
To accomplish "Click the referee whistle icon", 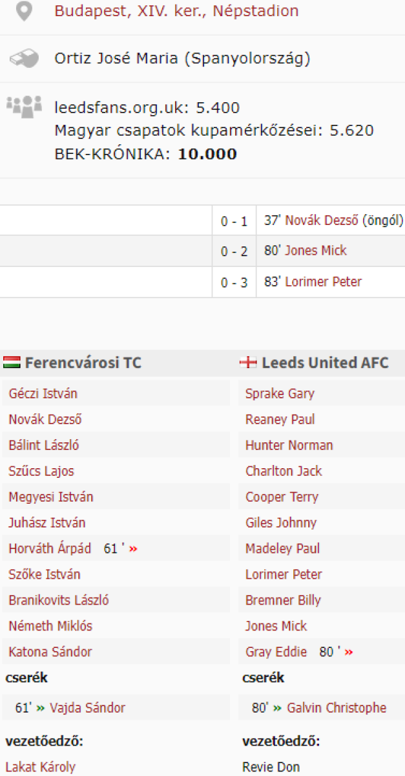I will [24, 59].
